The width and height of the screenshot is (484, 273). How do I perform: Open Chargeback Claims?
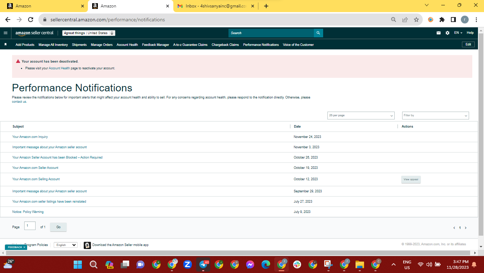coord(225,45)
